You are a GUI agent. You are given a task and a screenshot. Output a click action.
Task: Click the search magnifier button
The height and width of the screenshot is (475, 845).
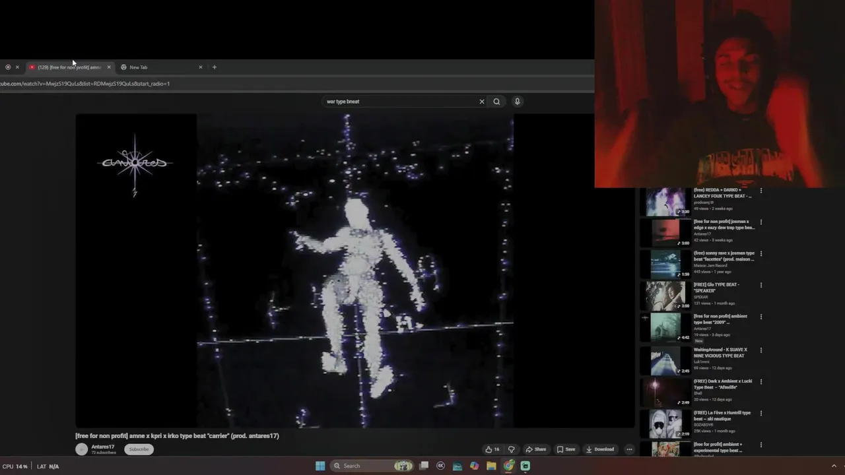pyautogui.click(x=496, y=102)
